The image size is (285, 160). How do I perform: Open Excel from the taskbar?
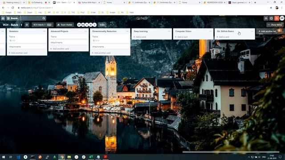coord(91,157)
